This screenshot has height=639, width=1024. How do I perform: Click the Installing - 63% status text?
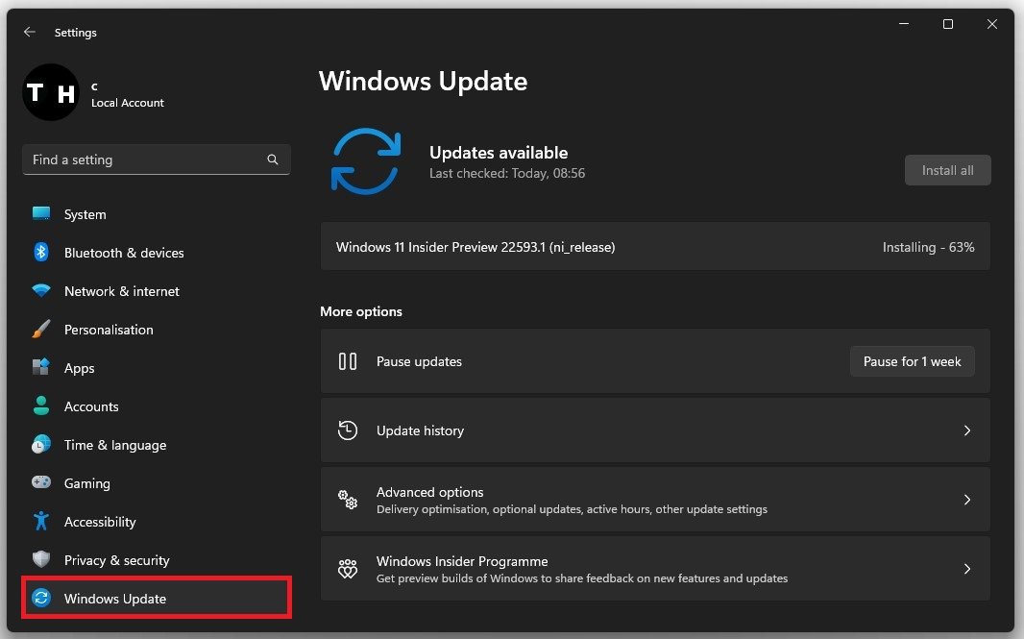point(928,247)
